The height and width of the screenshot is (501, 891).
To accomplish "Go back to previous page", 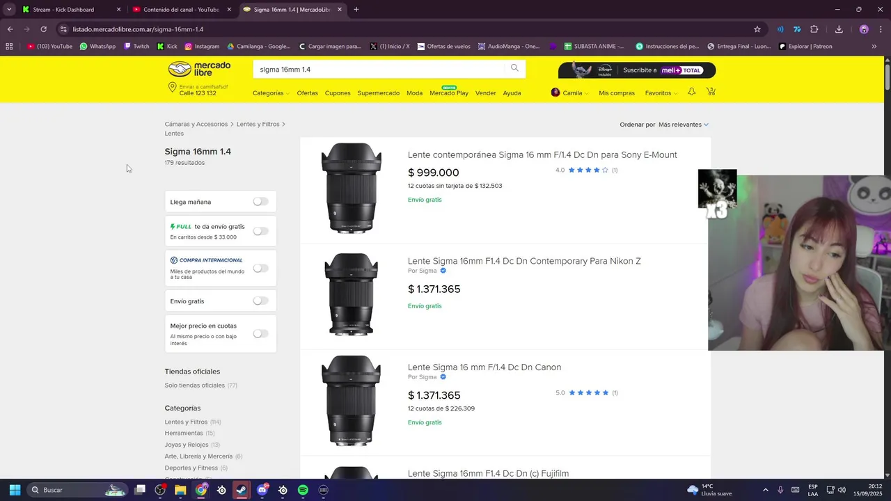I will point(10,29).
